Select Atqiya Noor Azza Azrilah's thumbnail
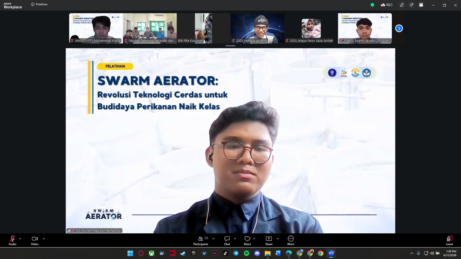 click(x=311, y=28)
